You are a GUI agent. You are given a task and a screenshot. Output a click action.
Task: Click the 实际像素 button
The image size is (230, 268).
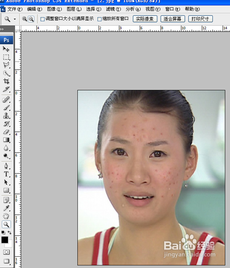(145, 19)
